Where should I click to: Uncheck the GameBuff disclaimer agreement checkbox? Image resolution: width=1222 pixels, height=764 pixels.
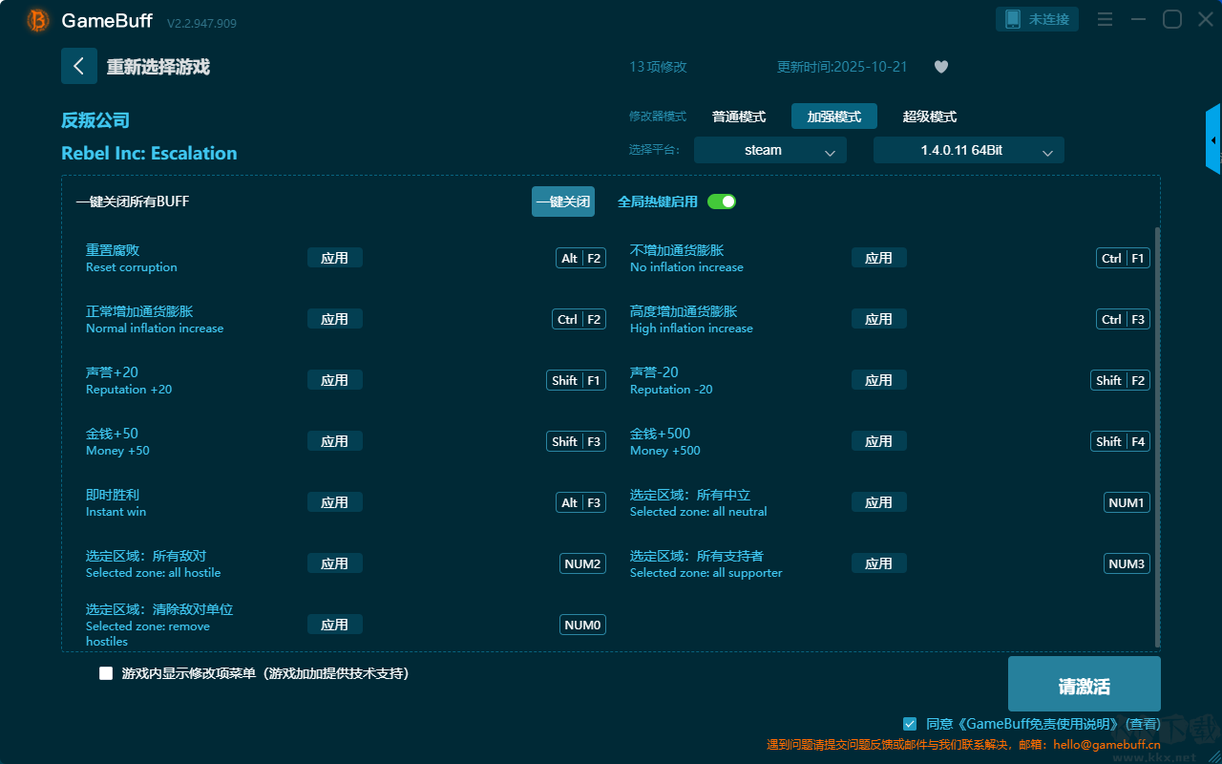point(910,724)
